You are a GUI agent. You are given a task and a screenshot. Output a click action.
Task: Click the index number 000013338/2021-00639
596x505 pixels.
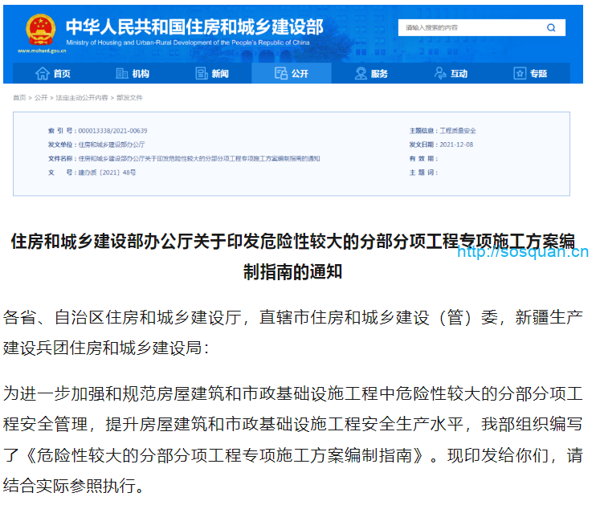point(113,131)
